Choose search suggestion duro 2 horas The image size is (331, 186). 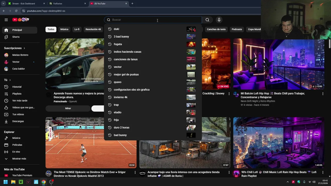[153, 128]
